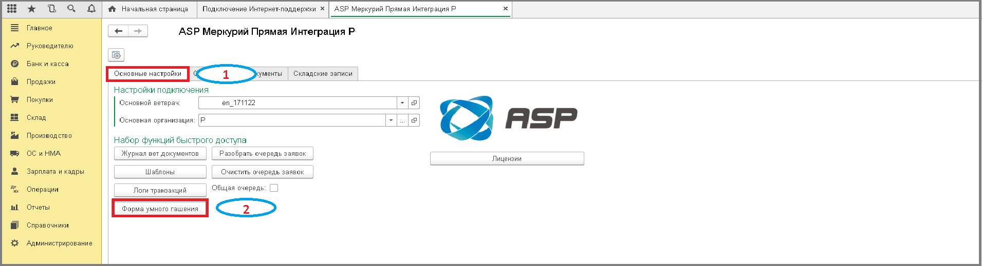Image resolution: width=982 pixels, height=266 pixels.
Task: Open the Зарплата и кадры section
Action: (x=55, y=171)
